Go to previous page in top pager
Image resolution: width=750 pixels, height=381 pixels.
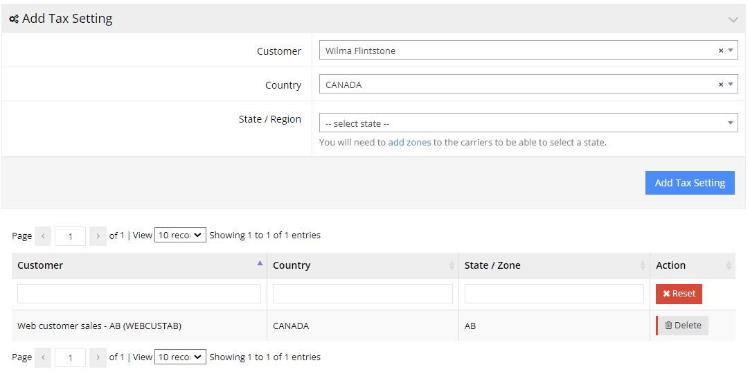tap(43, 236)
